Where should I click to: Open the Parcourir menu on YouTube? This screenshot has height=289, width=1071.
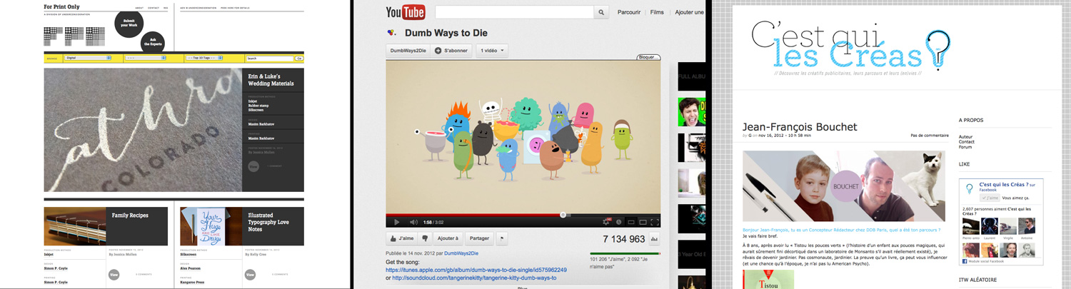(629, 12)
